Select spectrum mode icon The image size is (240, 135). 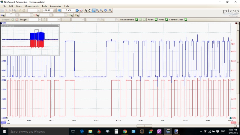[10, 10]
